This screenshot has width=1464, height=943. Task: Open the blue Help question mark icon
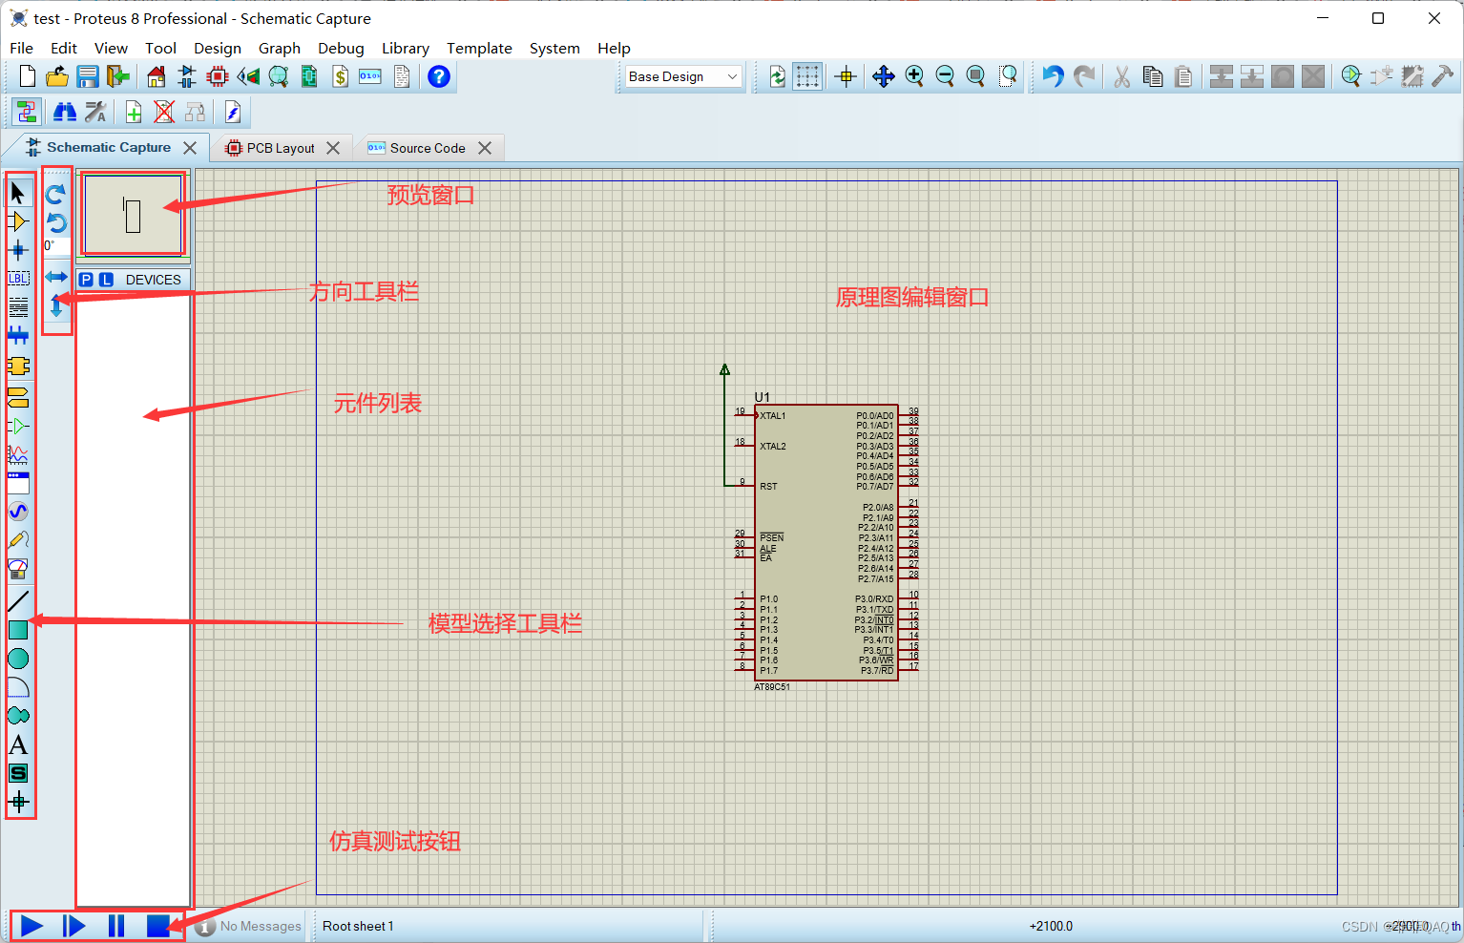439,76
